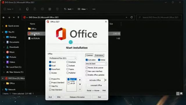Viewport: 186px width, 105px height.
Task: Check the Visio Standard option
Action: 50,90
